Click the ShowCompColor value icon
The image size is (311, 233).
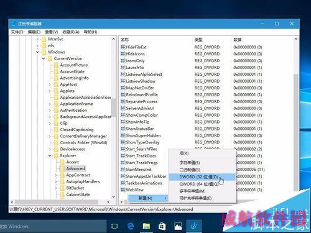(x=123, y=115)
